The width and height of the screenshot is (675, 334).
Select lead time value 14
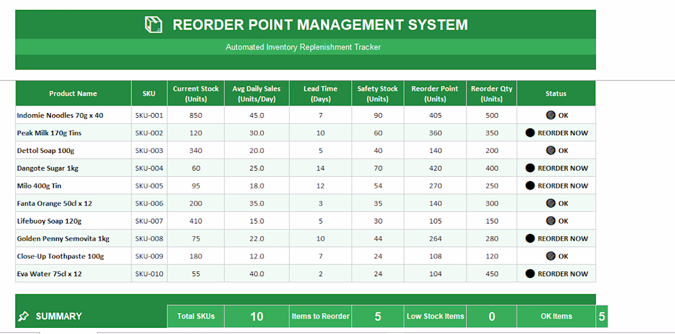321,168
